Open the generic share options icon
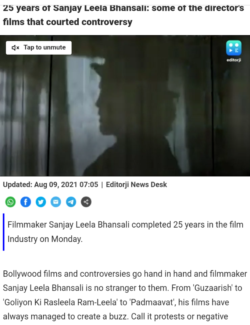 click(86, 202)
